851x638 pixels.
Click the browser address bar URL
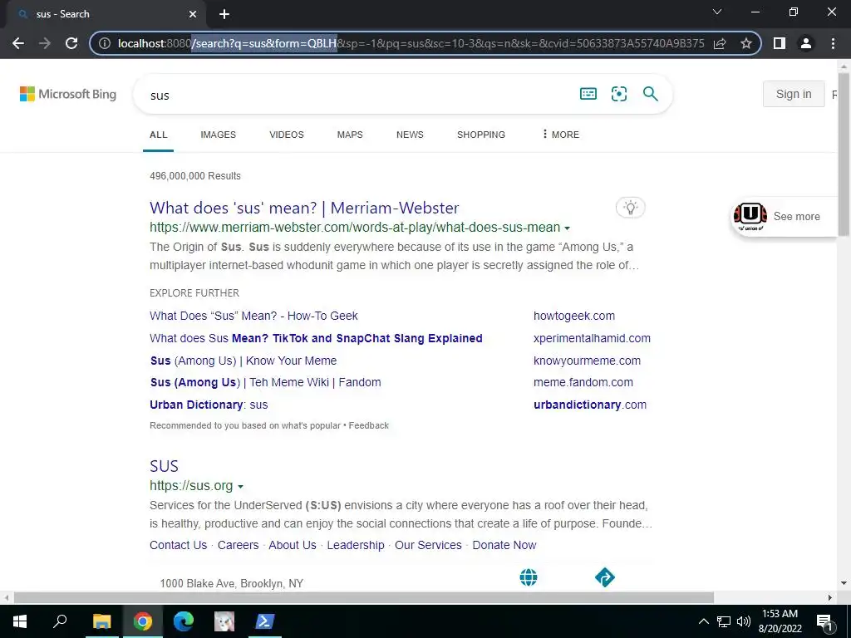pos(411,43)
